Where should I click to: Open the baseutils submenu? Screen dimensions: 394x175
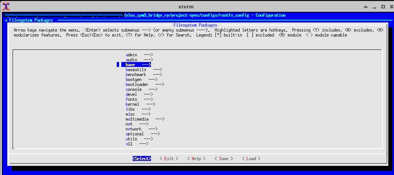136,70
